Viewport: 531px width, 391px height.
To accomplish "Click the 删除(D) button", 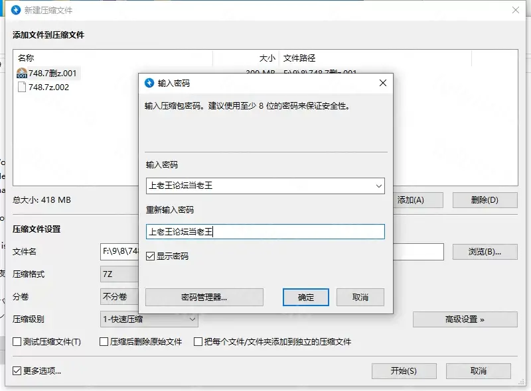I will [485, 200].
